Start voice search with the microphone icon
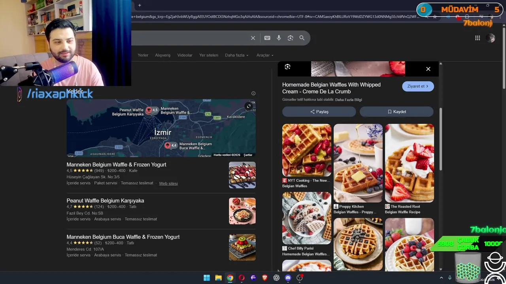 pyautogui.click(x=279, y=38)
